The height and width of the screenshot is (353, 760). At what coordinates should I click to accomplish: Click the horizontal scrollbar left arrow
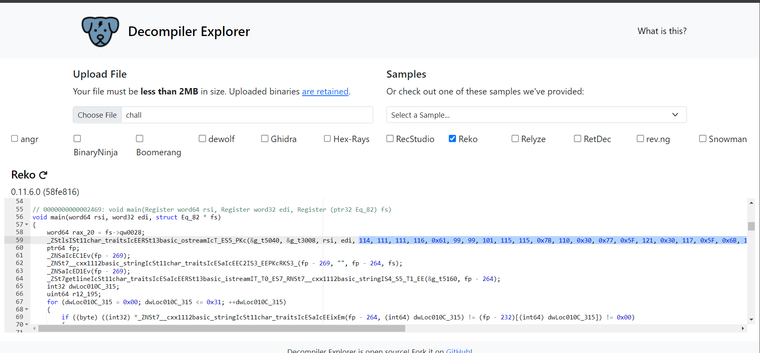(34, 329)
